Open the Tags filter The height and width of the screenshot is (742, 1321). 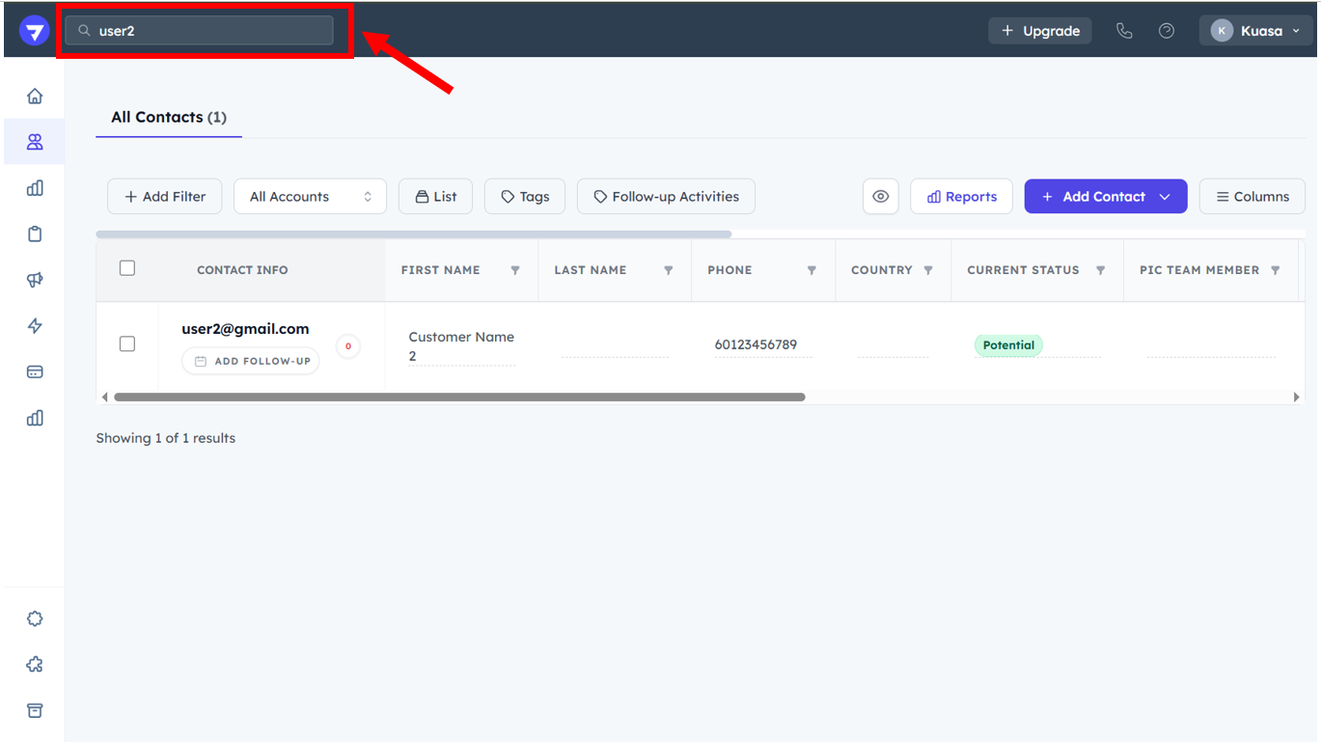[524, 197]
